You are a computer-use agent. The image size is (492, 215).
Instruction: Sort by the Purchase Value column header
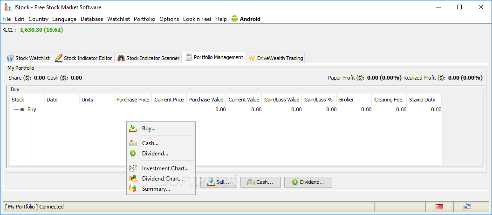206,100
